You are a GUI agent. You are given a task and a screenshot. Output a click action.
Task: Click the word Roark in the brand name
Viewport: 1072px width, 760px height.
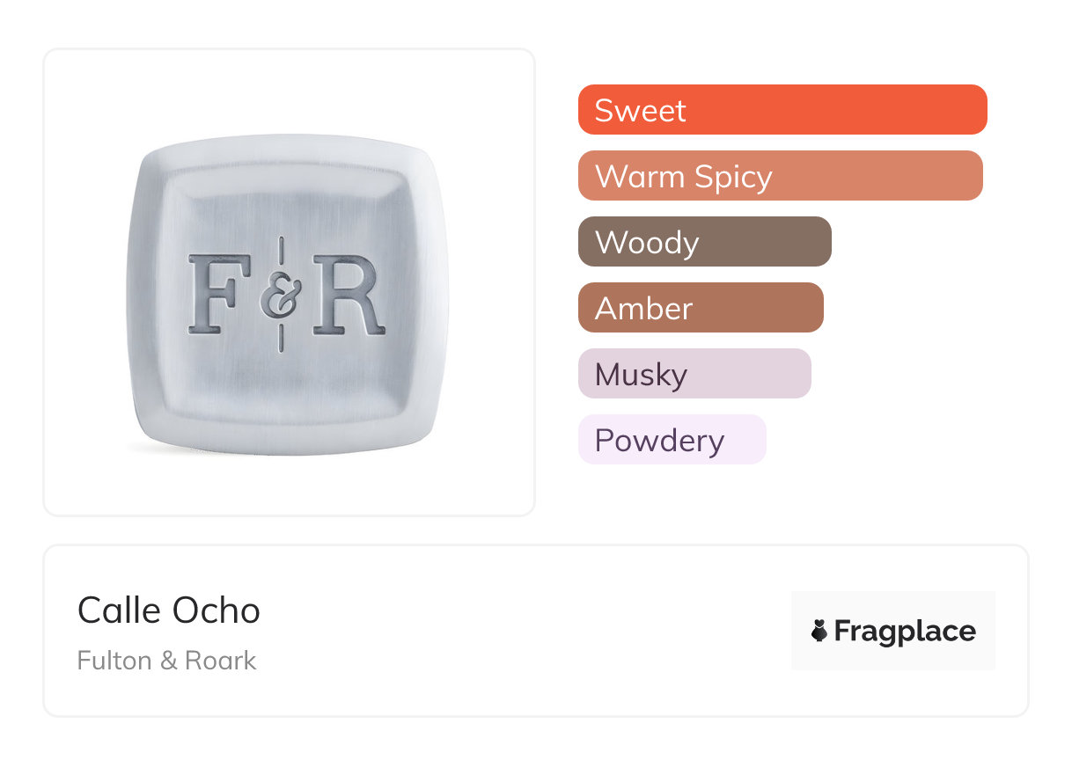[x=220, y=661]
